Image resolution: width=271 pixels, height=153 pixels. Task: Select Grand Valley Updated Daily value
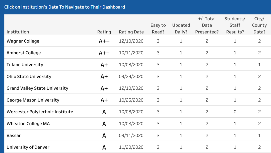[181, 88]
